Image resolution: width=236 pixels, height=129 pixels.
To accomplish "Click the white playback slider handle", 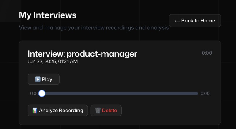I will tap(42, 93).
